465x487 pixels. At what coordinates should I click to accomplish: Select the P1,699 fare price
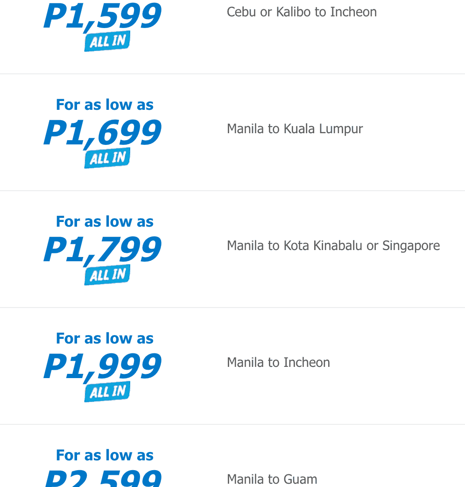pos(103,133)
